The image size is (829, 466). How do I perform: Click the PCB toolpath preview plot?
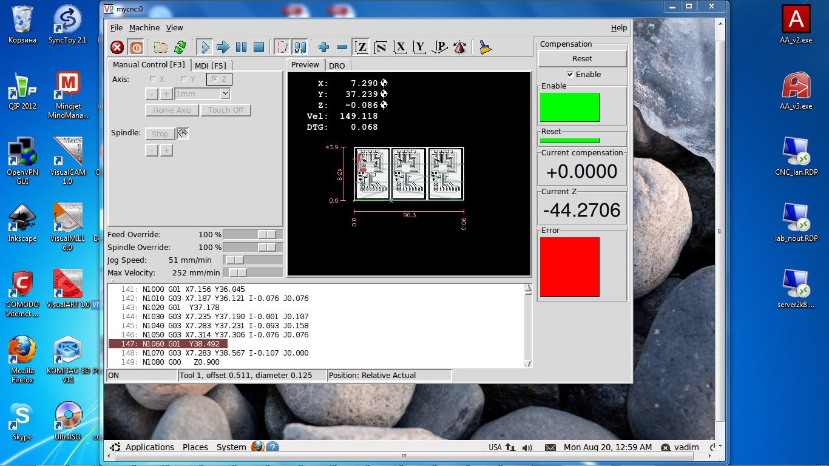tap(409, 174)
